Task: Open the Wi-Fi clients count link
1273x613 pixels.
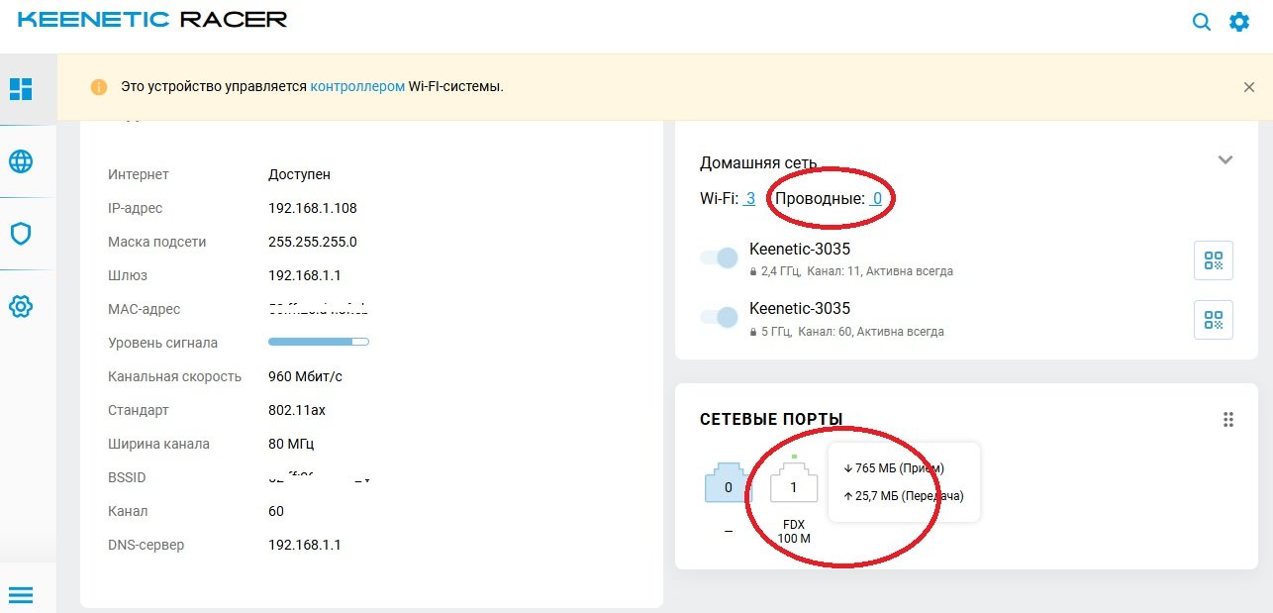Action: pyautogui.click(x=749, y=199)
